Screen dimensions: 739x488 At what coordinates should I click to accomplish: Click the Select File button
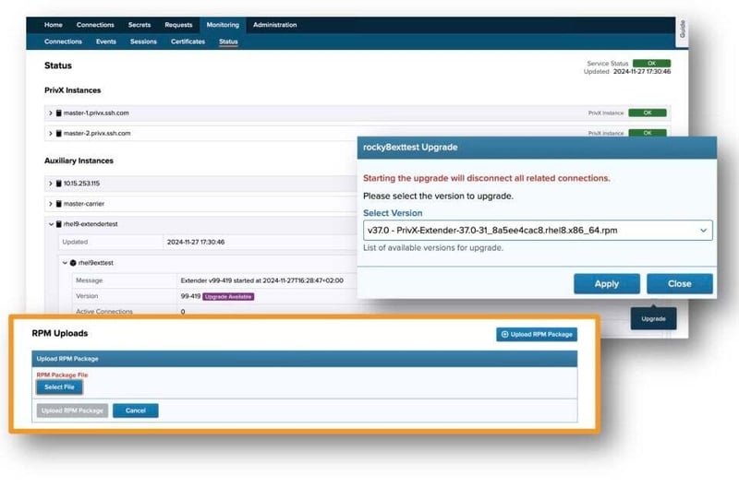(x=59, y=387)
